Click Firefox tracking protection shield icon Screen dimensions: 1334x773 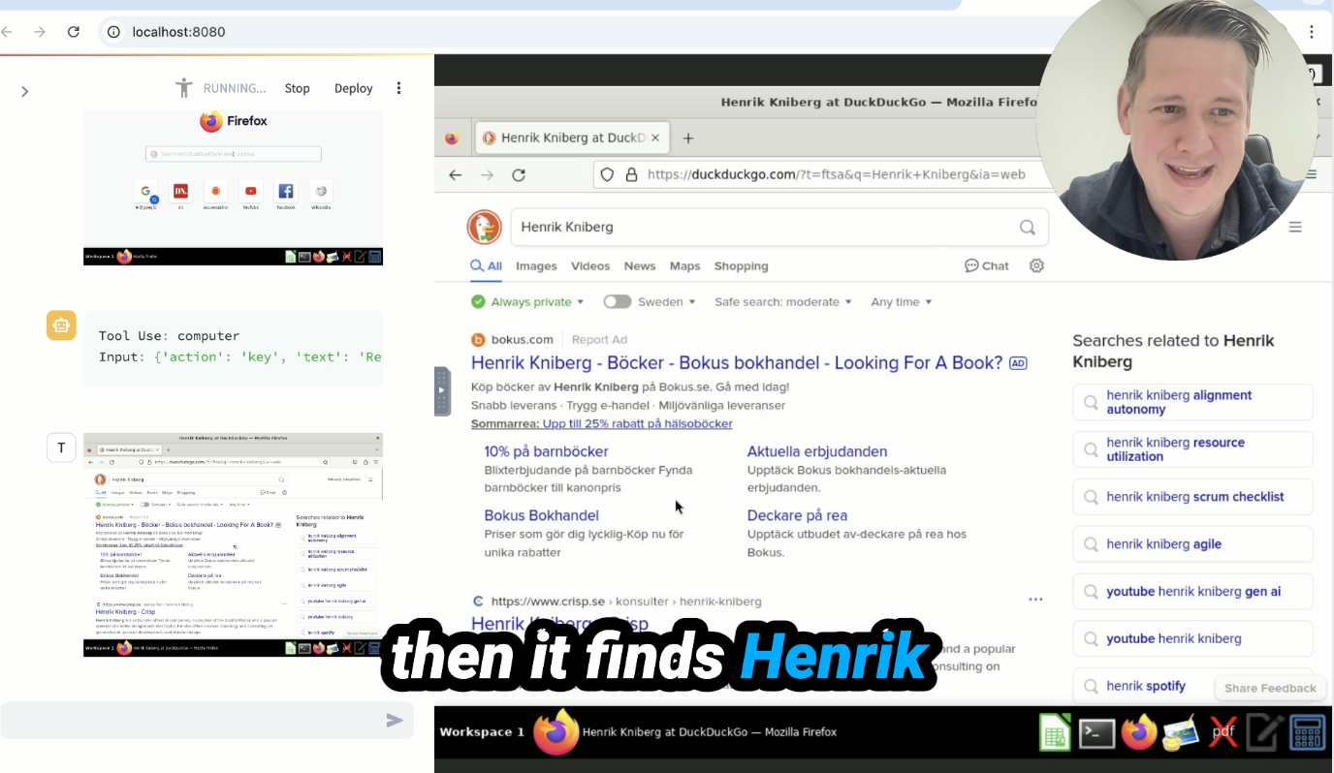607,175
